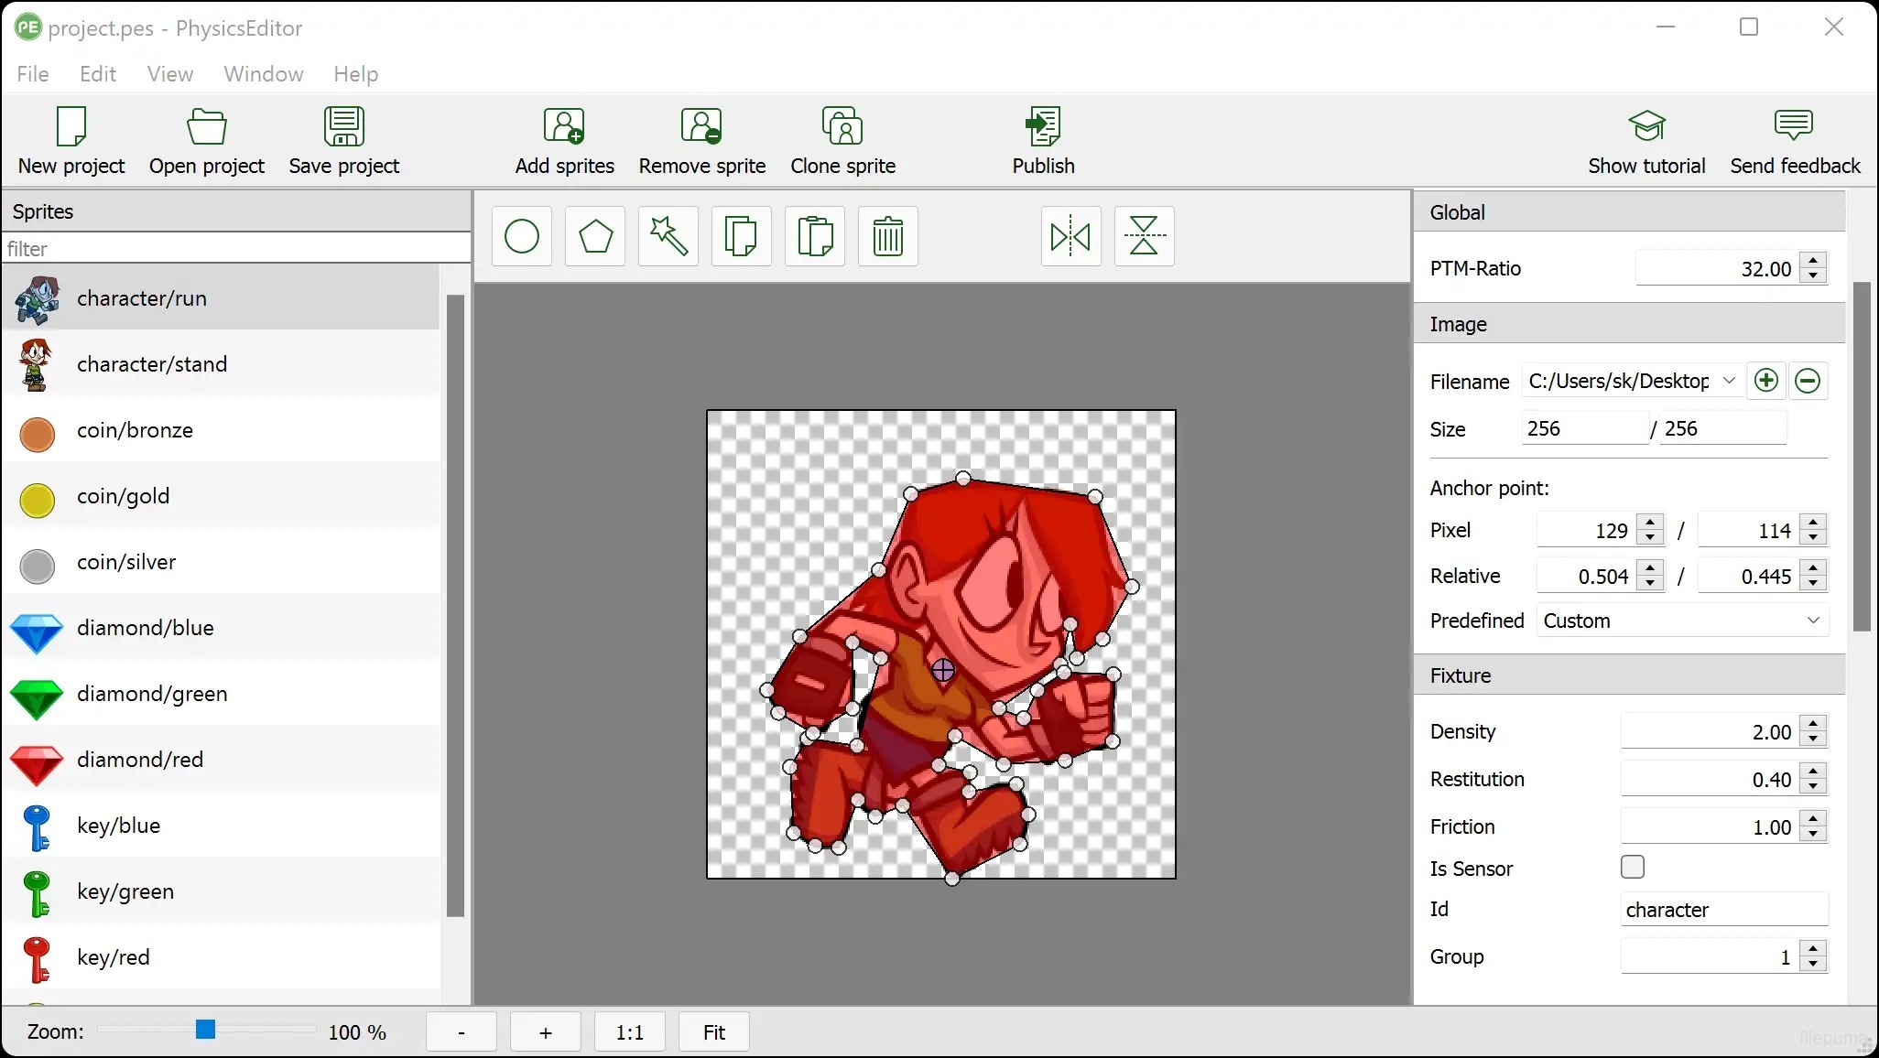
Task: Enable the Is Sensor checkbox
Action: (1632, 867)
